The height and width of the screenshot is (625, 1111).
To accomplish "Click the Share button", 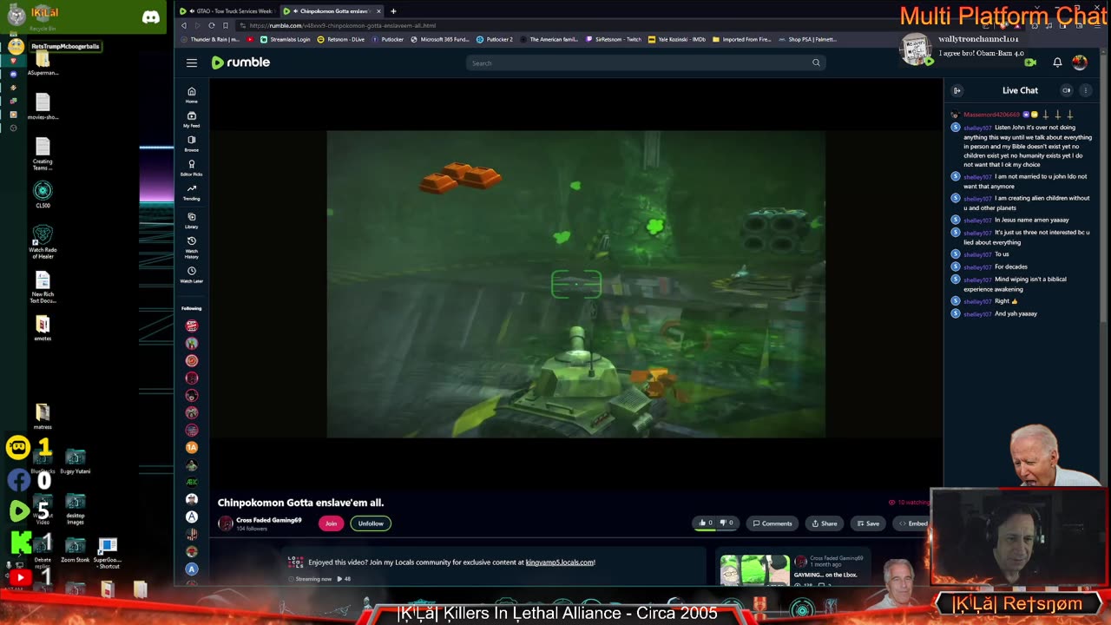I will tap(825, 523).
